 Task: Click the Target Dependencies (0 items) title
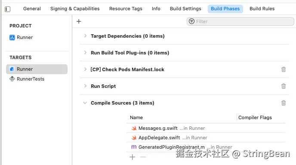[128, 36]
